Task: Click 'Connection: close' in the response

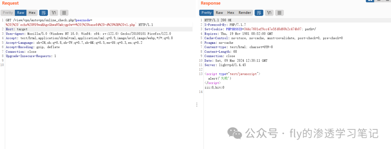Action: (219, 56)
